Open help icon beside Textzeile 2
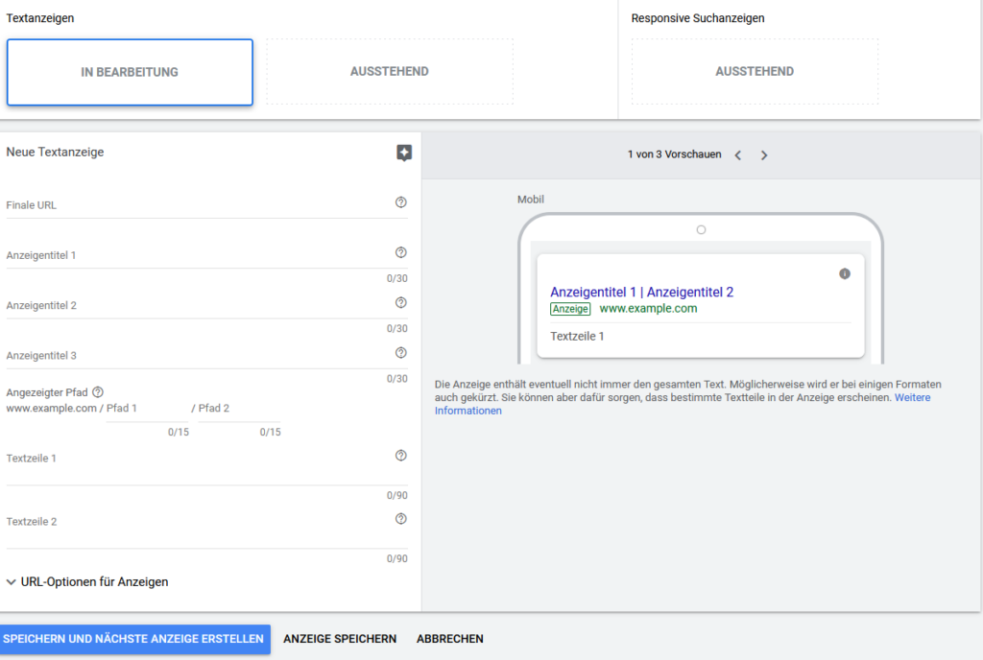 (x=401, y=519)
